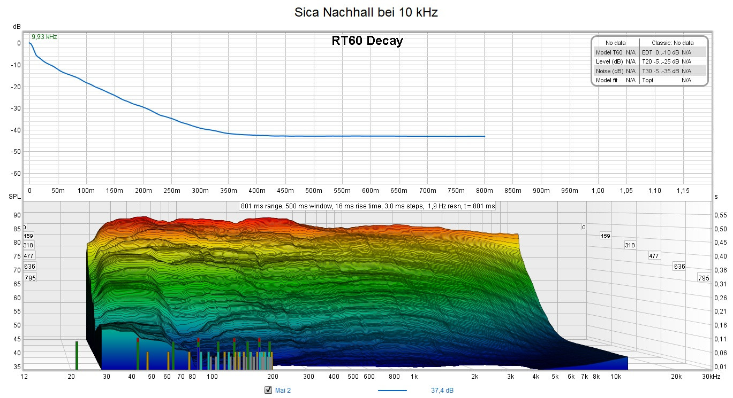The height and width of the screenshot is (398, 733).
Task: Click the Noise (dB) row
Action: click(615, 71)
